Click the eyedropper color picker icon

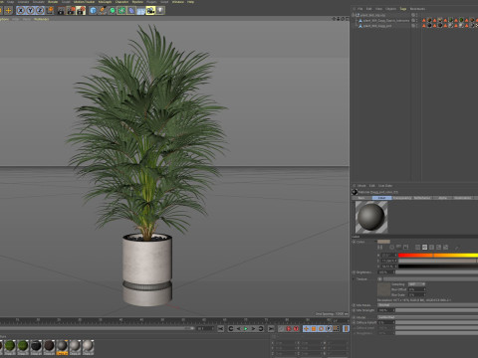point(457,248)
